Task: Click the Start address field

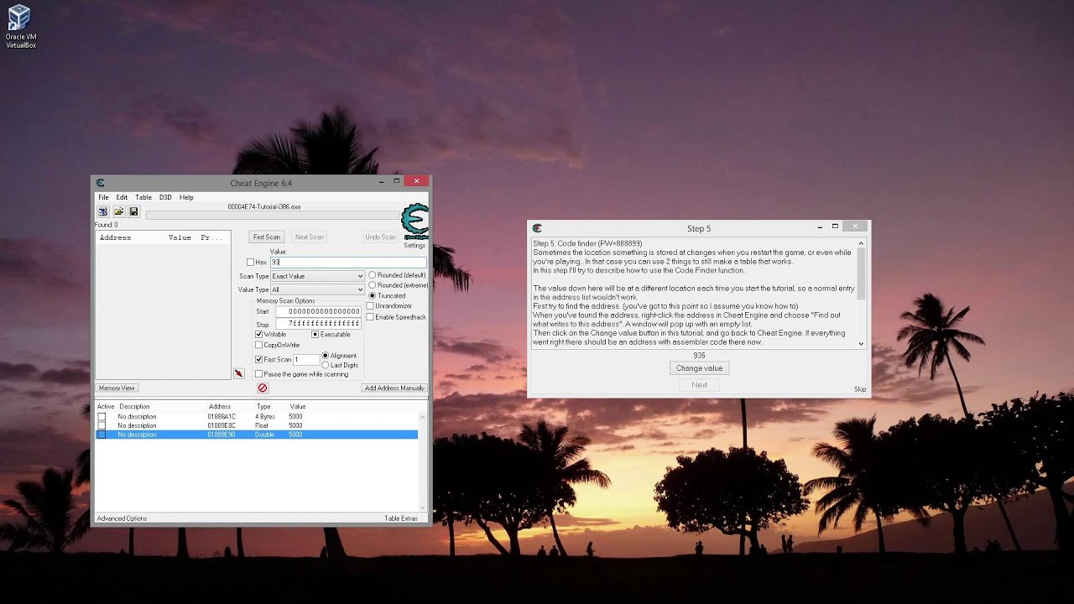Action: (x=319, y=311)
